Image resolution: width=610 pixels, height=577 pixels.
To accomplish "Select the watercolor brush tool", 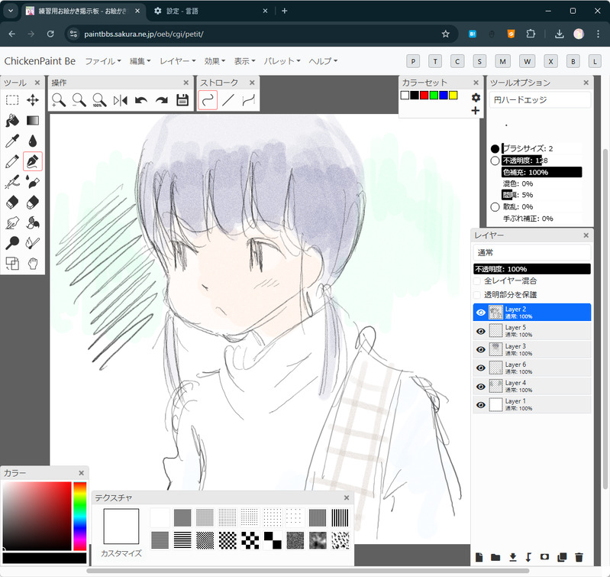I will [x=33, y=182].
